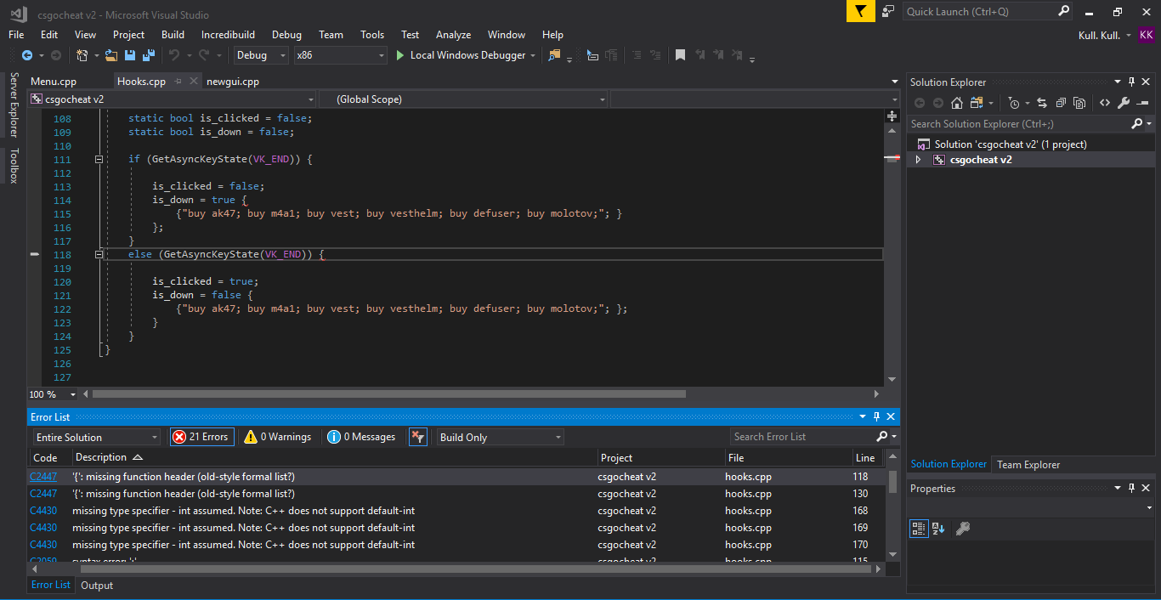Viewport: 1161px width, 600px height.
Task: Switch to the Output tab
Action: click(x=97, y=586)
